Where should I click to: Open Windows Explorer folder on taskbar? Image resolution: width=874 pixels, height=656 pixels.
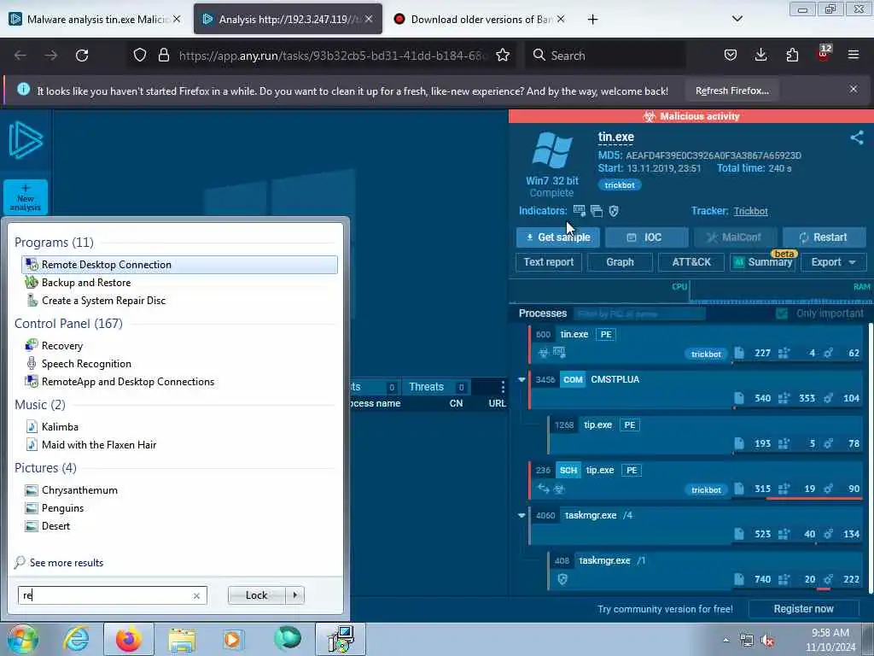(182, 639)
